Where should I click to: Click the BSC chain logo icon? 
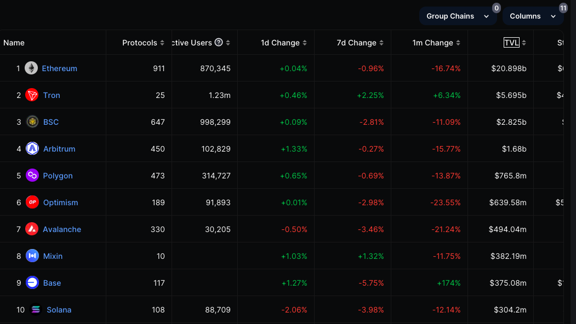point(32,122)
